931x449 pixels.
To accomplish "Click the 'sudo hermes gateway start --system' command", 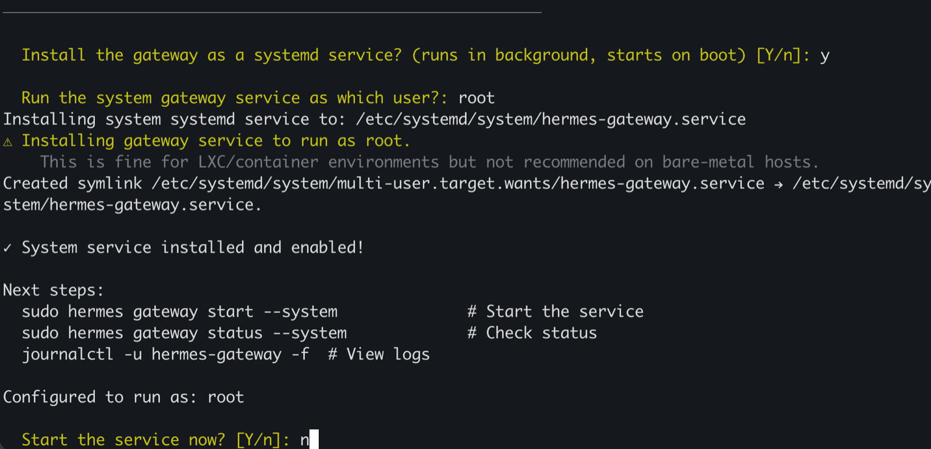I will [x=179, y=312].
